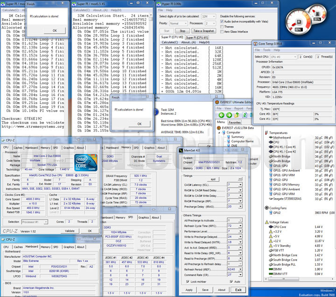The width and height of the screenshot is (336, 297).
Task: Click Computer monitor icon in EVEREST tree
Action: (x=223, y=132)
